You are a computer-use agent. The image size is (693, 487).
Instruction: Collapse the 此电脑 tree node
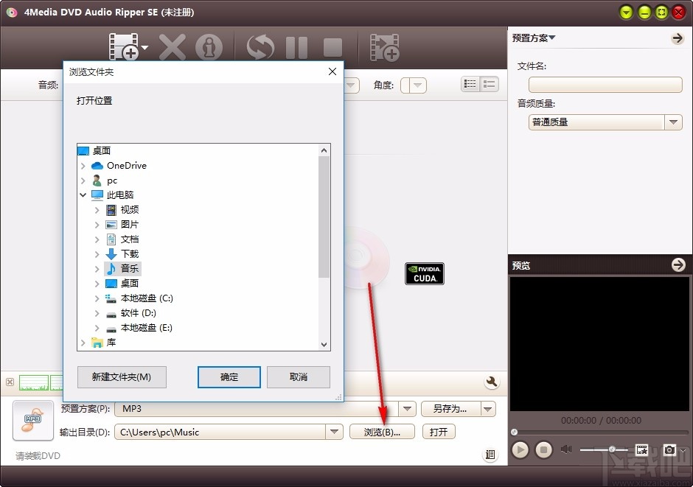tap(83, 195)
